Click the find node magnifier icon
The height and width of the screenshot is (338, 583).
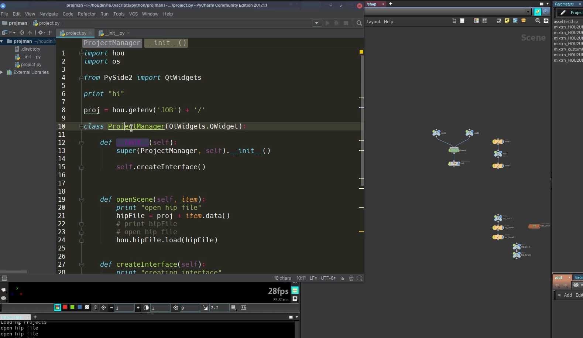pyautogui.click(x=538, y=21)
